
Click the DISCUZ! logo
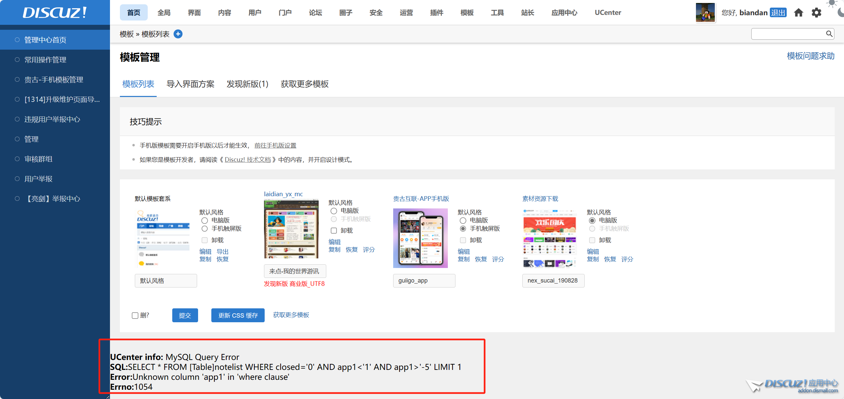[54, 12]
